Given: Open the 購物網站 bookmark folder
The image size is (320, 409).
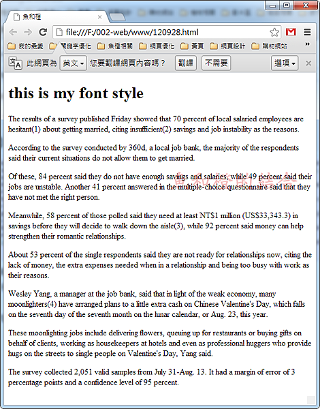Looking at the screenshot, I should pos(269,46).
